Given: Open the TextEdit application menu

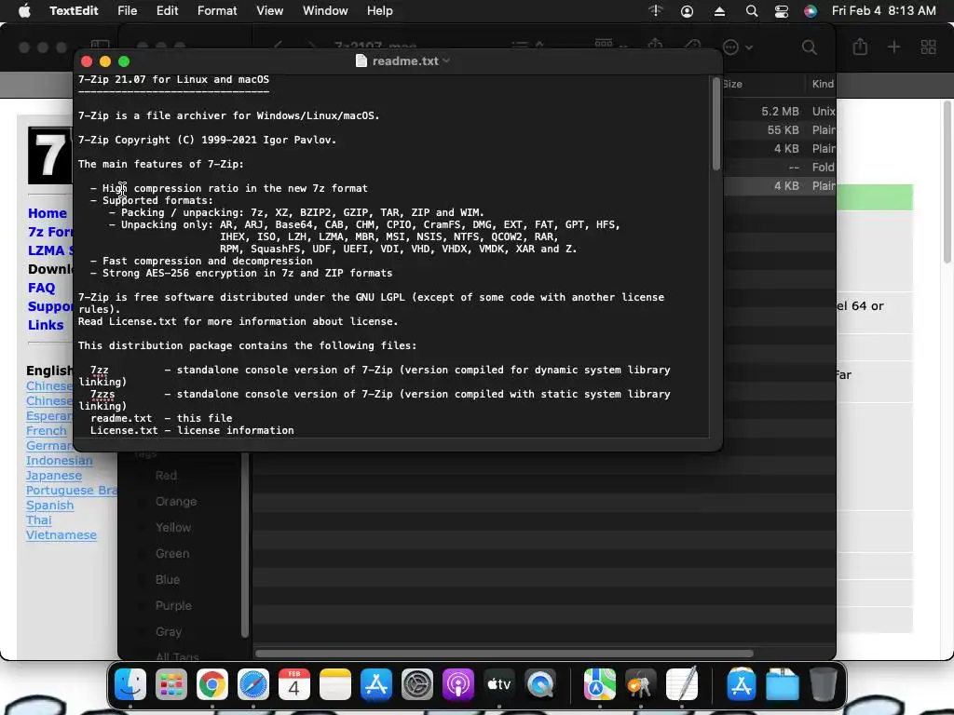Looking at the screenshot, I should click(x=74, y=11).
